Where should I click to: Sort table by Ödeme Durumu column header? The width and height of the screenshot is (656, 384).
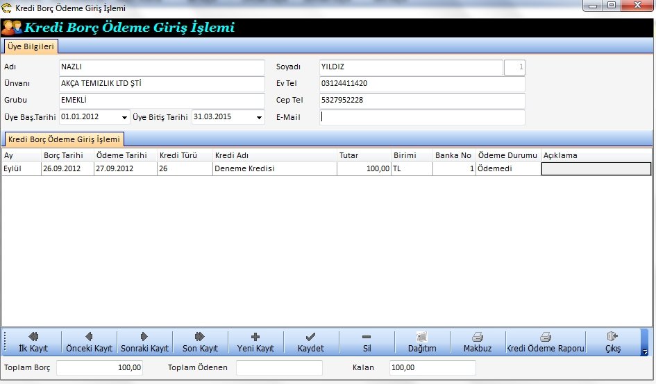(507, 155)
